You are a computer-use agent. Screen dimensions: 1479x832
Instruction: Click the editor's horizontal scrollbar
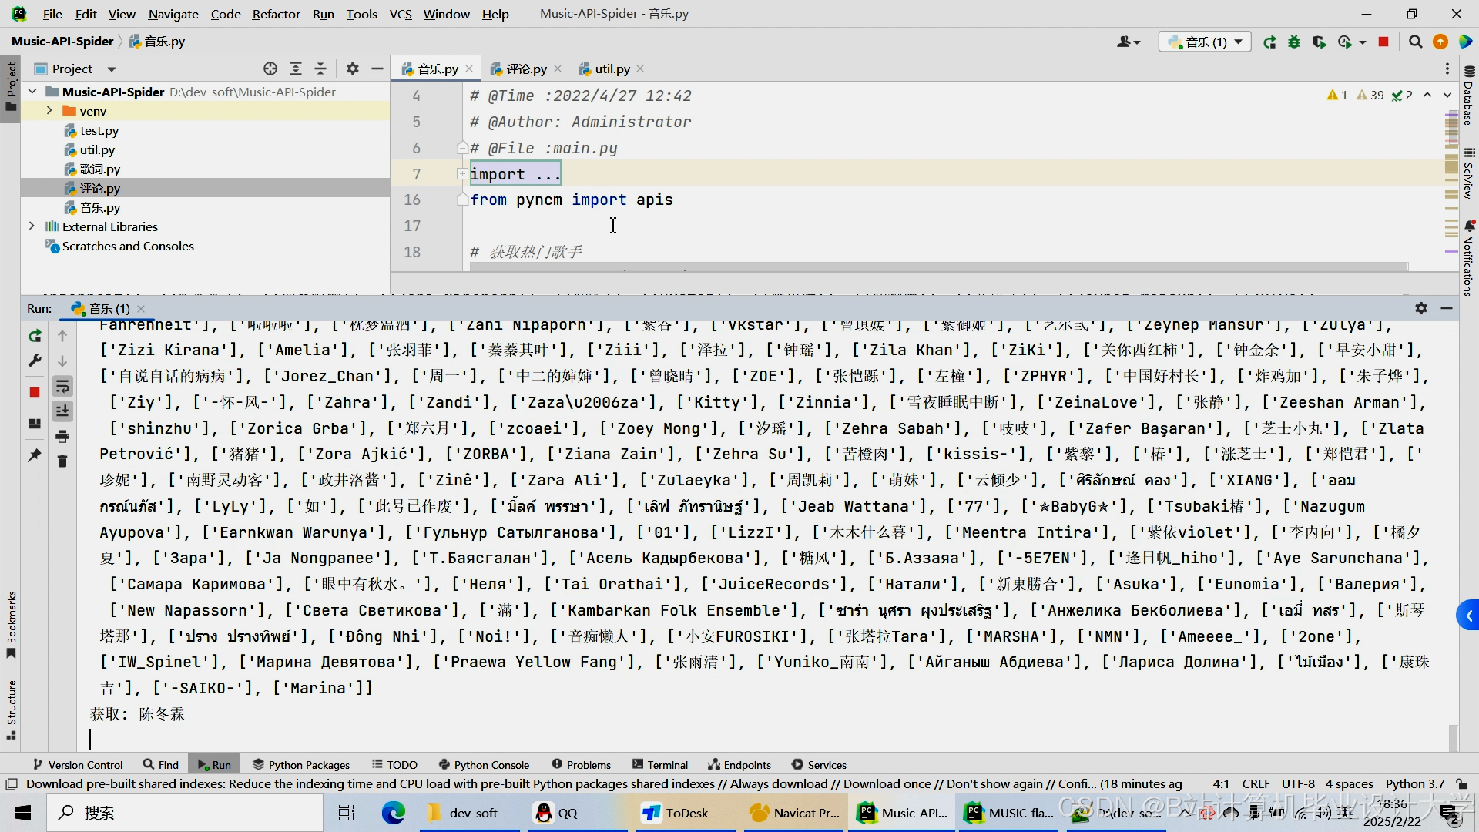pyautogui.click(x=938, y=267)
